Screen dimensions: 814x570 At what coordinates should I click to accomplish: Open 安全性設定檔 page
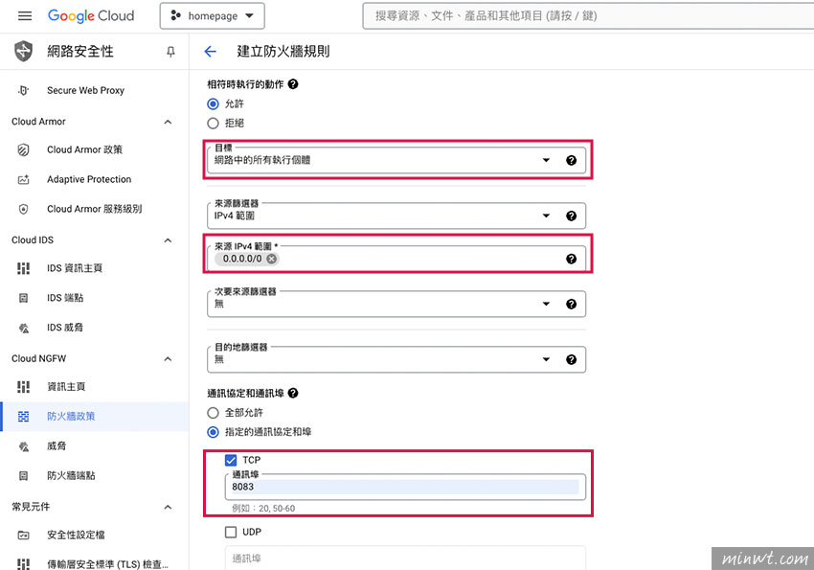pyautogui.click(x=76, y=535)
